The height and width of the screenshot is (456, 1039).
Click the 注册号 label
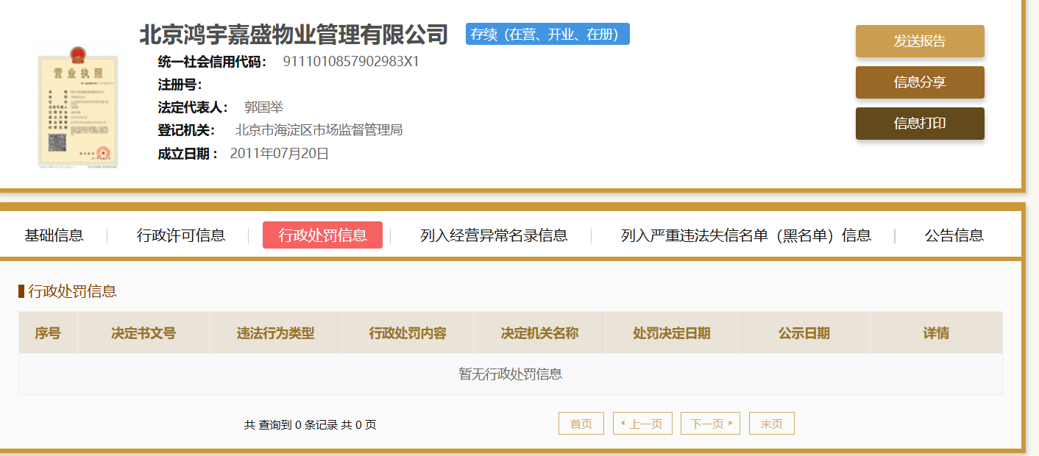(x=180, y=84)
